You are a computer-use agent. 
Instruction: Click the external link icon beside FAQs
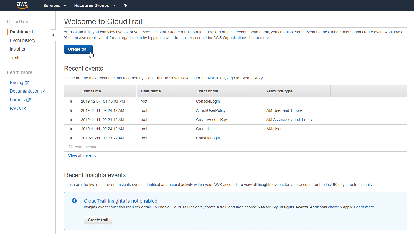[x=25, y=108]
